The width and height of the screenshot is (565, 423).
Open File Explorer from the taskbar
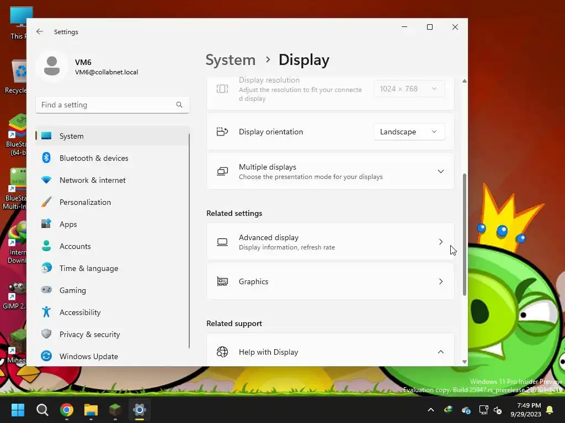[91, 410]
